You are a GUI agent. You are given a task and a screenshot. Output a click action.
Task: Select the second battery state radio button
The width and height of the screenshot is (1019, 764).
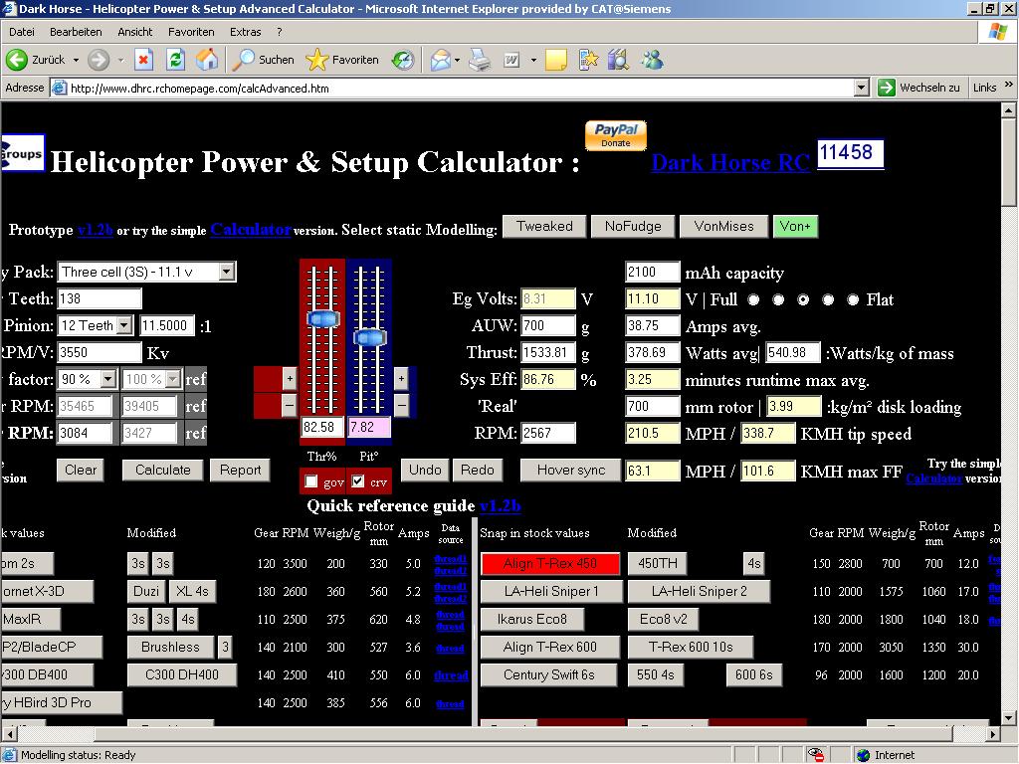coord(778,299)
